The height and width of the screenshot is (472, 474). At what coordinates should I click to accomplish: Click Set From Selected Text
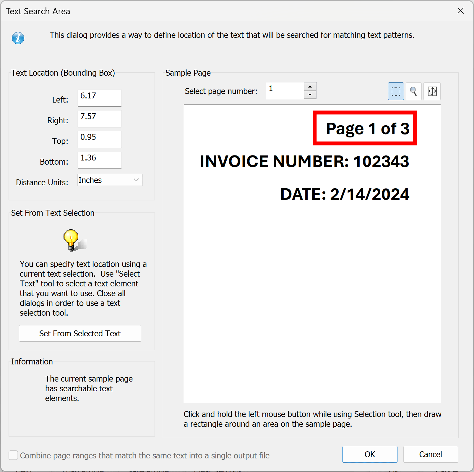[x=80, y=333]
